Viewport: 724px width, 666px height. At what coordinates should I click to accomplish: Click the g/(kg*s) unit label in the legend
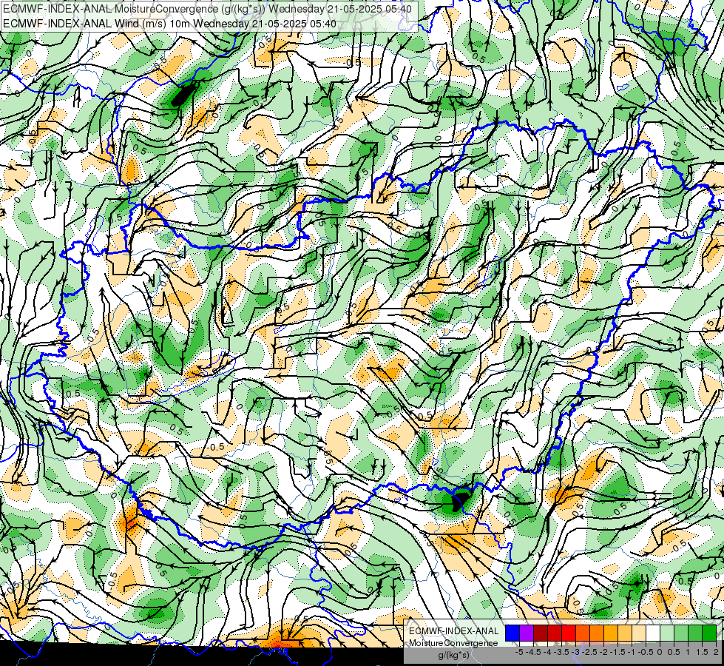pyautogui.click(x=454, y=655)
